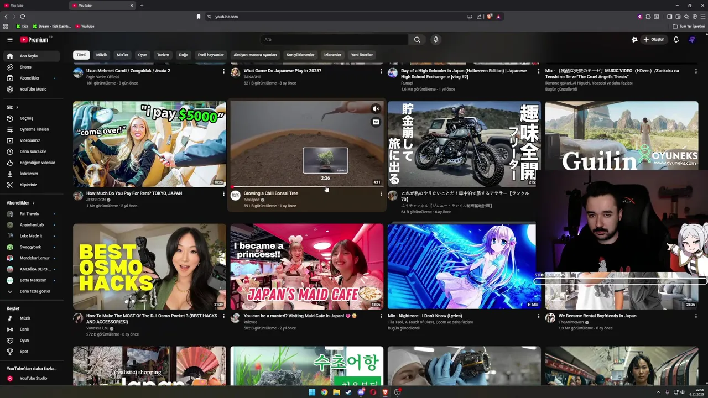Open YouTube Music in sidebar
Screen dimensions: 708x398
tap(32, 89)
